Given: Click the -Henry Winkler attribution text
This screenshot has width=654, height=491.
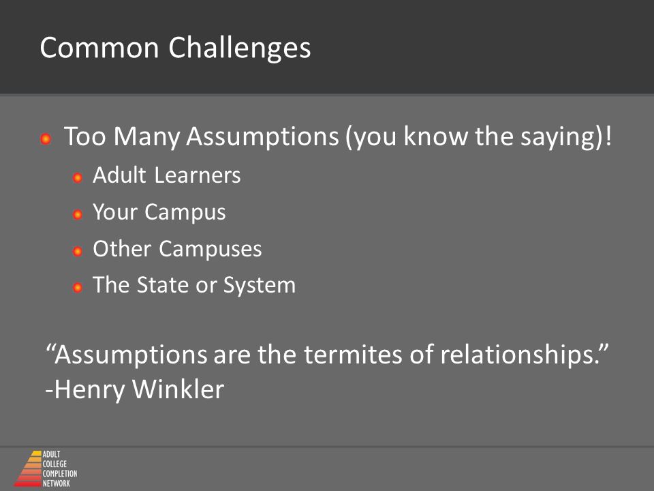Looking at the screenshot, I should tap(134, 389).
